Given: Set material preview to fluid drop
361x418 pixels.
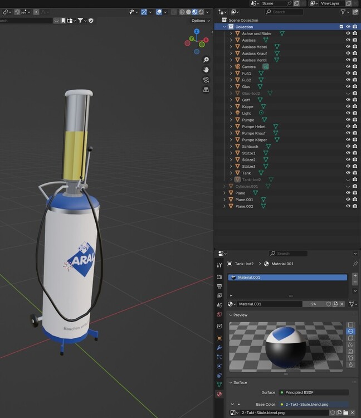Looking at the screenshot, I should [x=350, y=364].
